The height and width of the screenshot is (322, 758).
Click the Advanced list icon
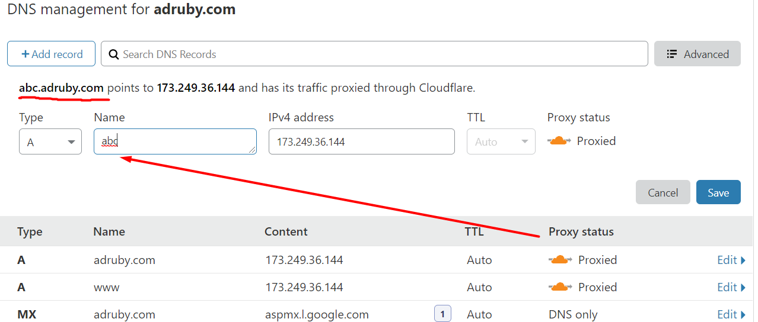point(672,54)
